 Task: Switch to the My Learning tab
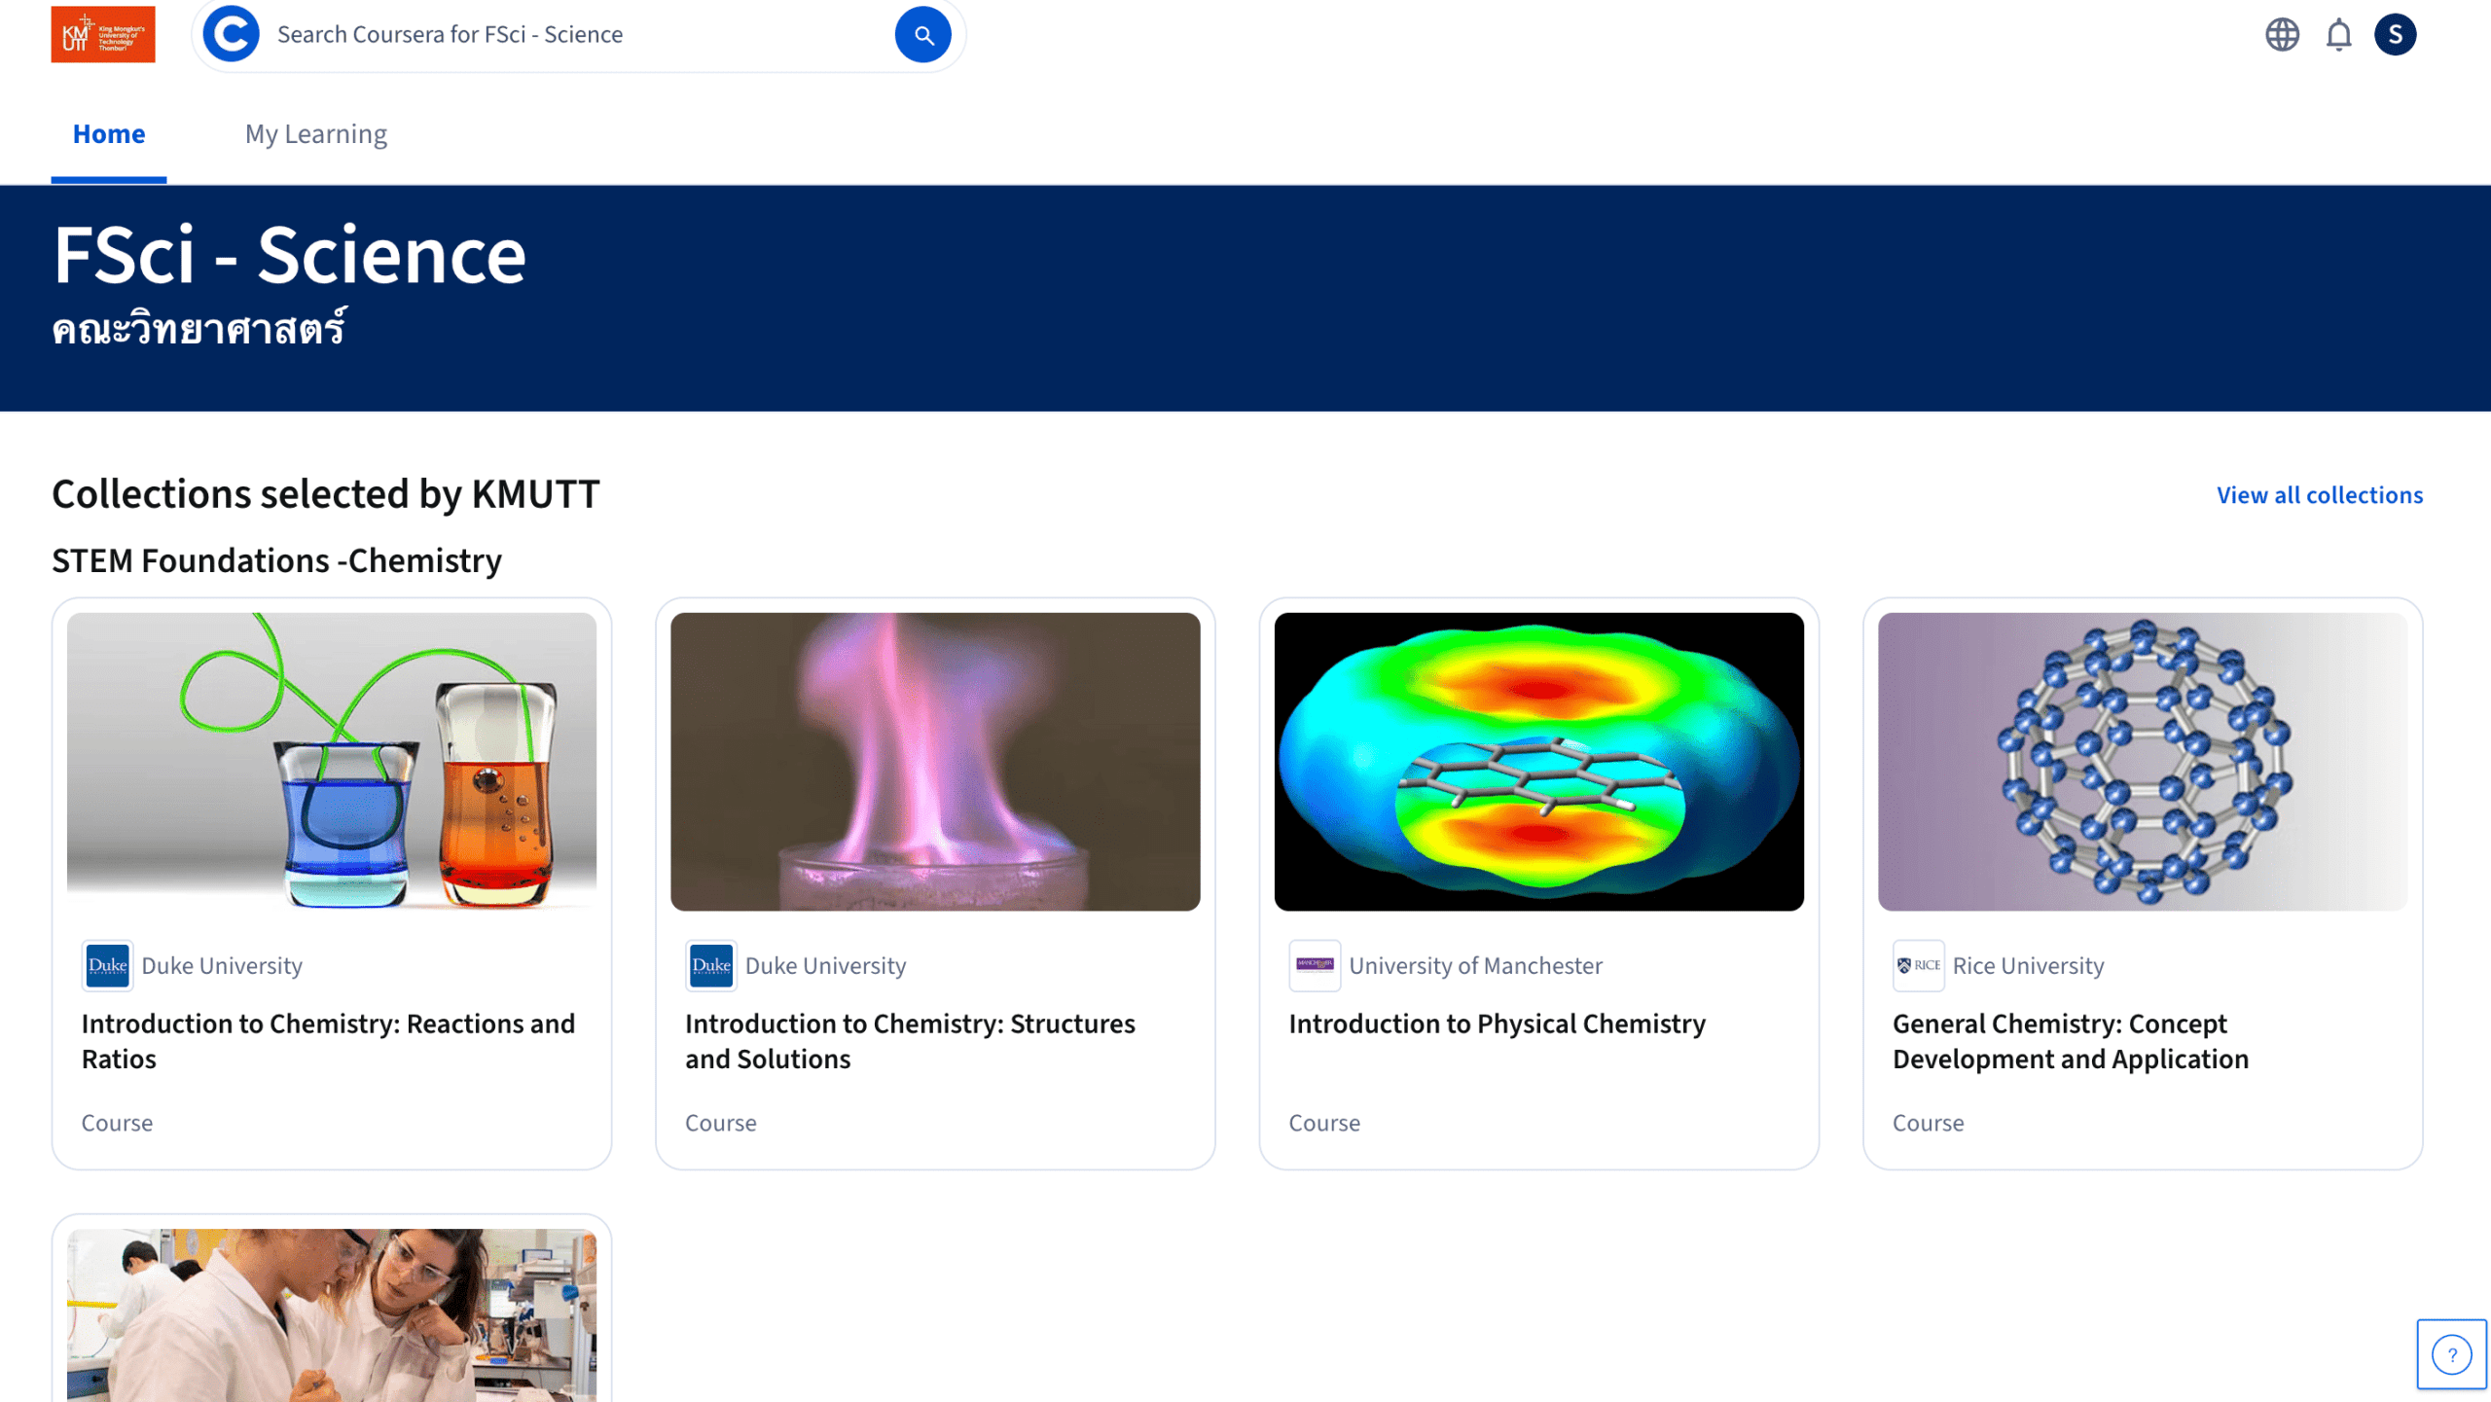tap(316, 134)
